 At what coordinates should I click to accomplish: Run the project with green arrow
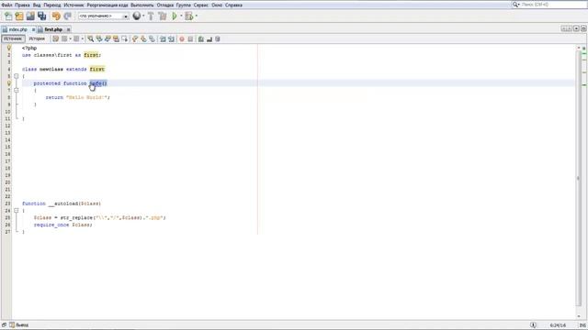pos(175,16)
